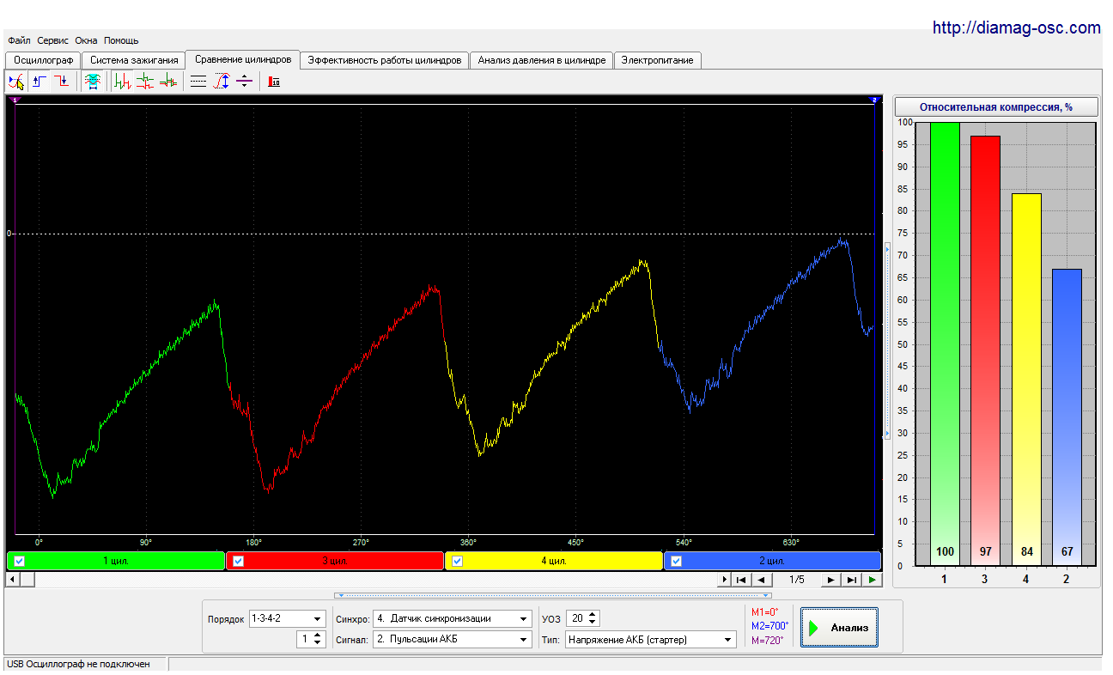The height and width of the screenshot is (675, 1113).
Task: Increase the УОЗ value
Action: [593, 615]
